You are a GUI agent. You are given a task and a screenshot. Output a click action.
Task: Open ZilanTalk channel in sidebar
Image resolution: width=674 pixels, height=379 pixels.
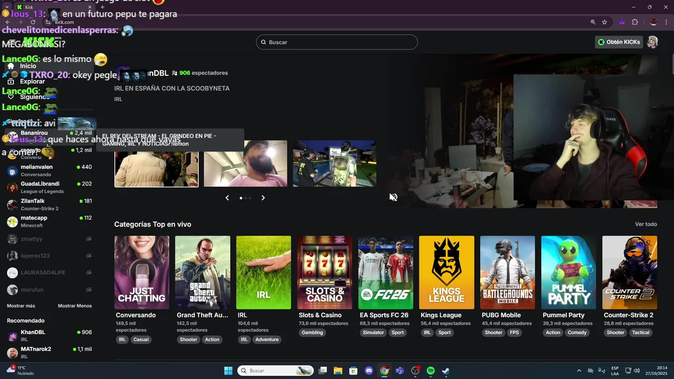pyautogui.click(x=49, y=204)
